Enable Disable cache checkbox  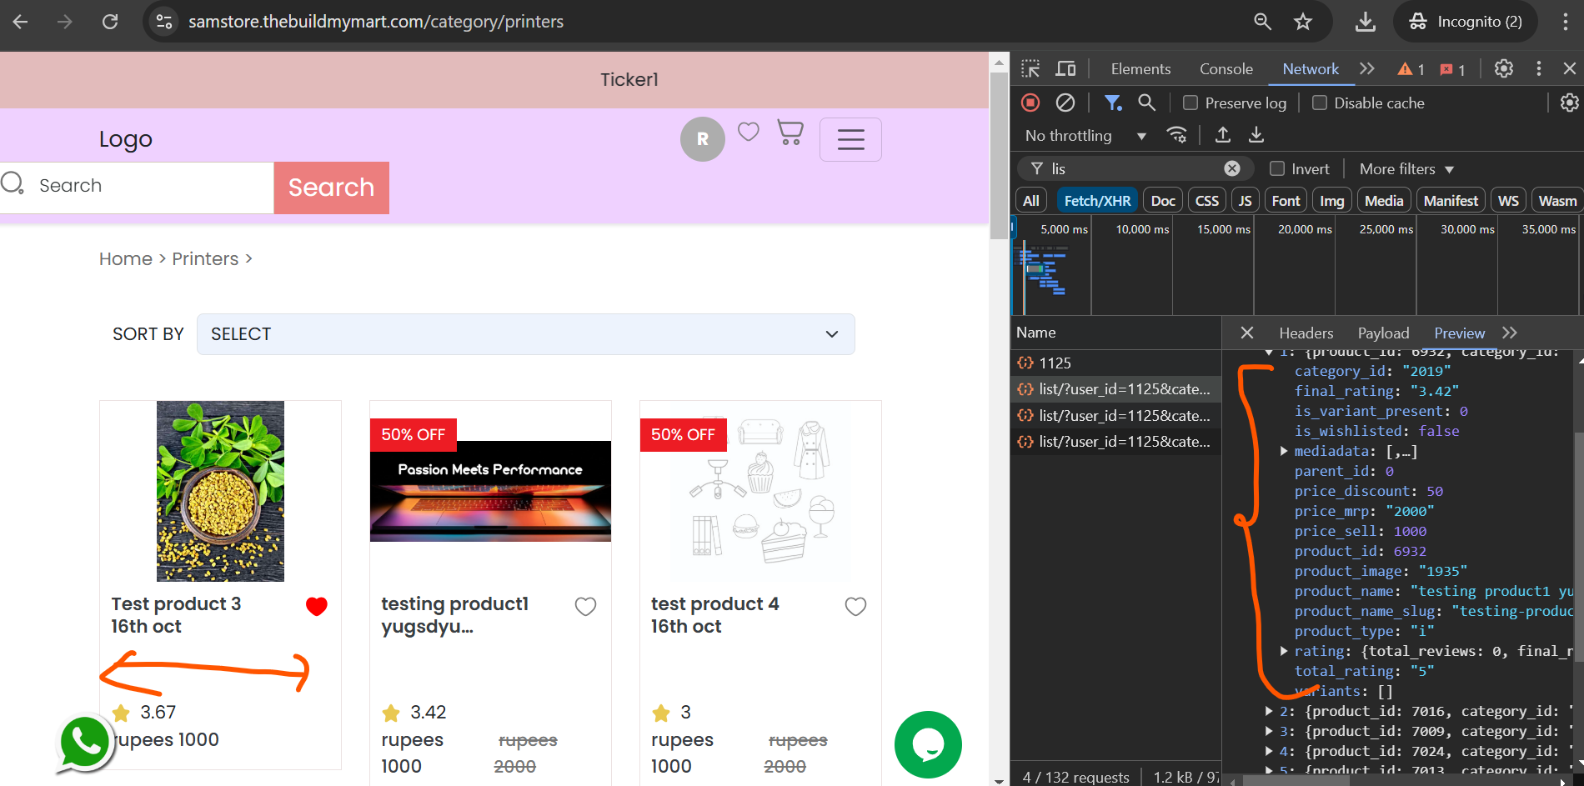[x=1320, y=103]
